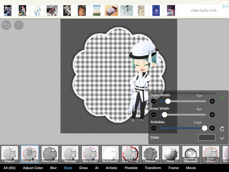Switch to the Adjust Color category
This screenshot has width=229, height=172.
(x=33, y=168)
